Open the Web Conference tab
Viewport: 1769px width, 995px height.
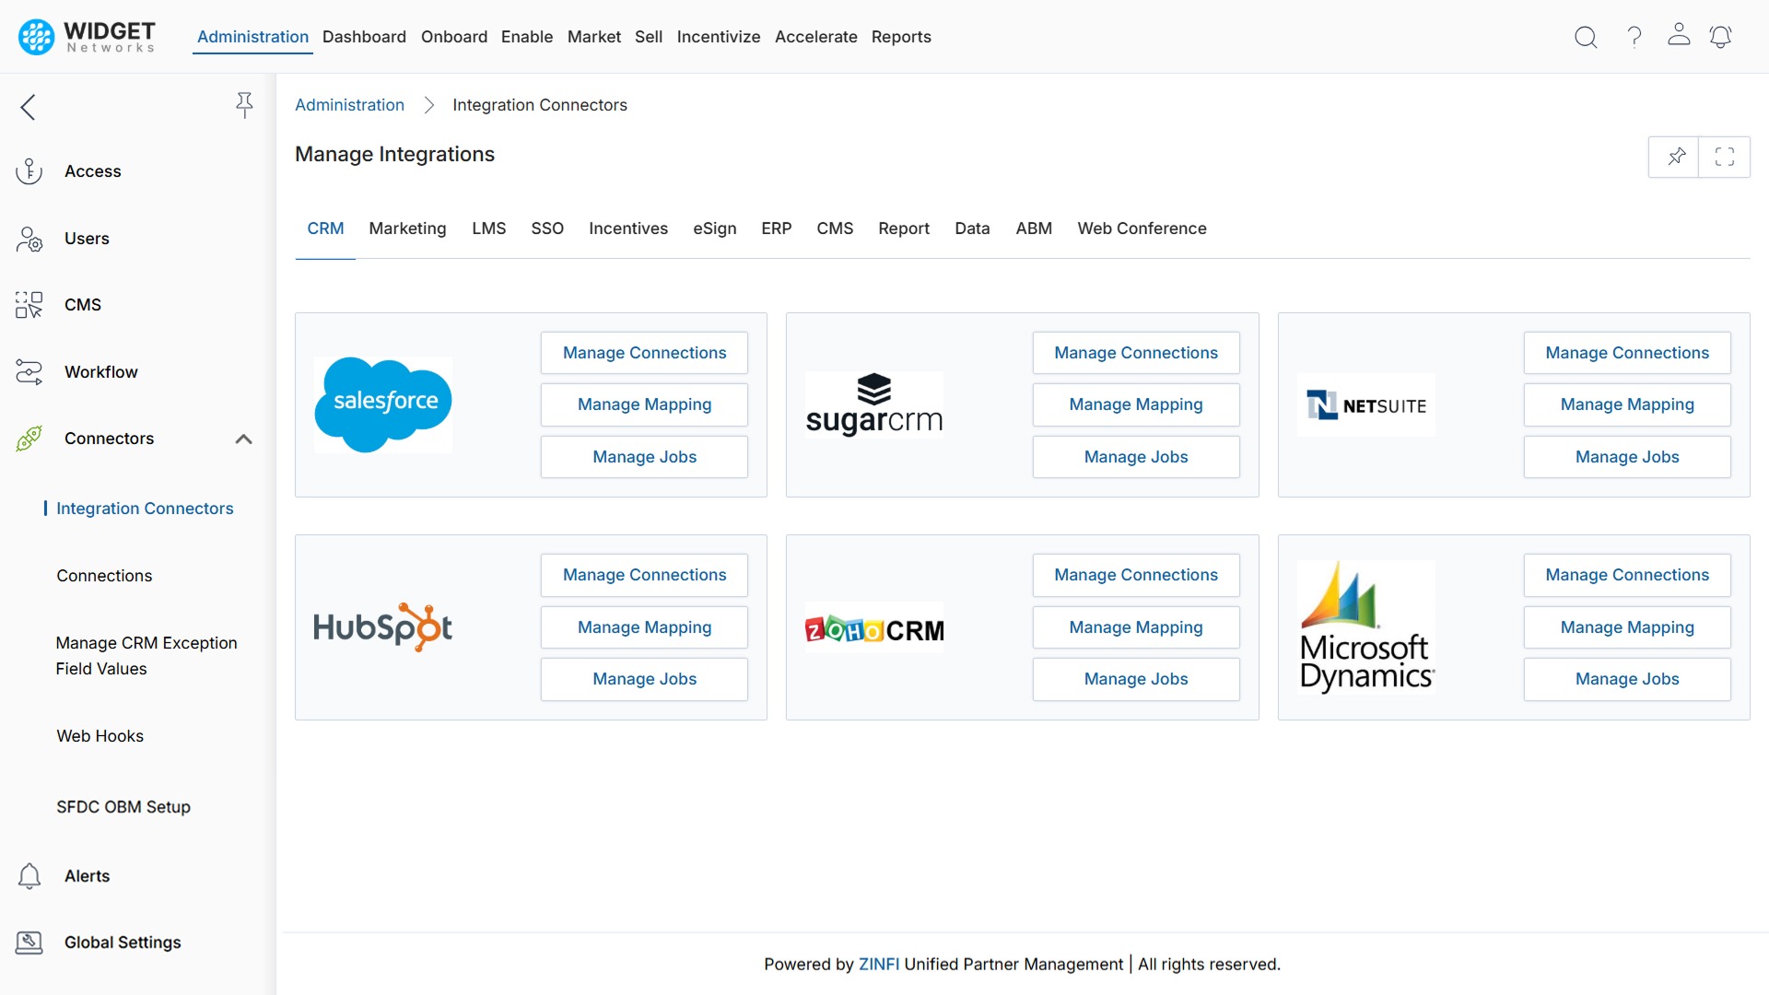(1142, 228)
